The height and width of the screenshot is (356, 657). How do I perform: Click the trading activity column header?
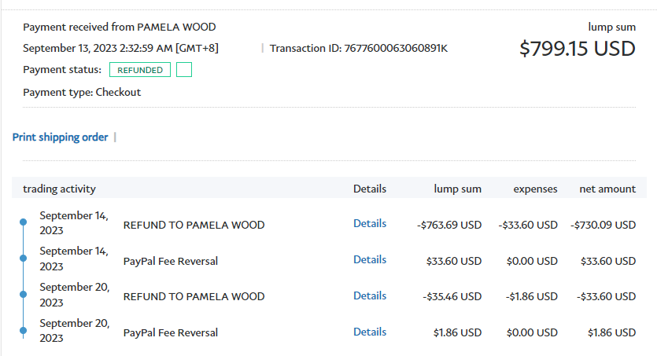59,189
